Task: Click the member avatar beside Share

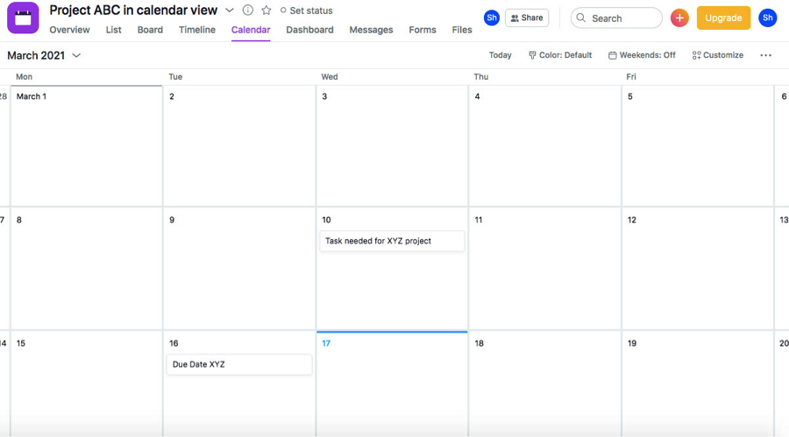Action: (492, 18)
